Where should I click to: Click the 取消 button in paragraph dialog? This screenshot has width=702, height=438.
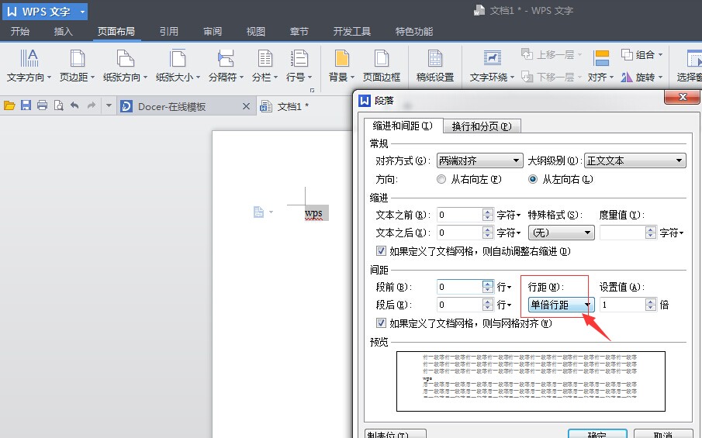pos(663,434)
